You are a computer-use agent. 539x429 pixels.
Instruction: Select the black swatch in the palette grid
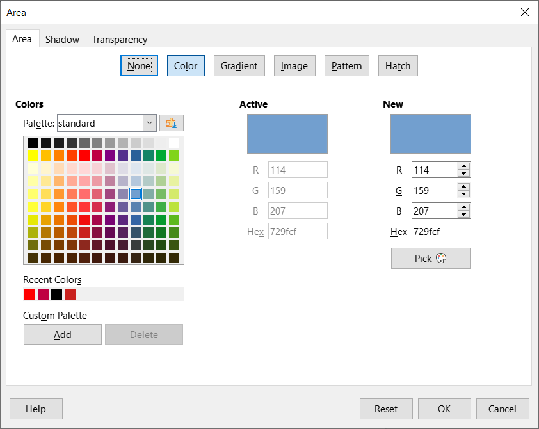click(33, 143)
